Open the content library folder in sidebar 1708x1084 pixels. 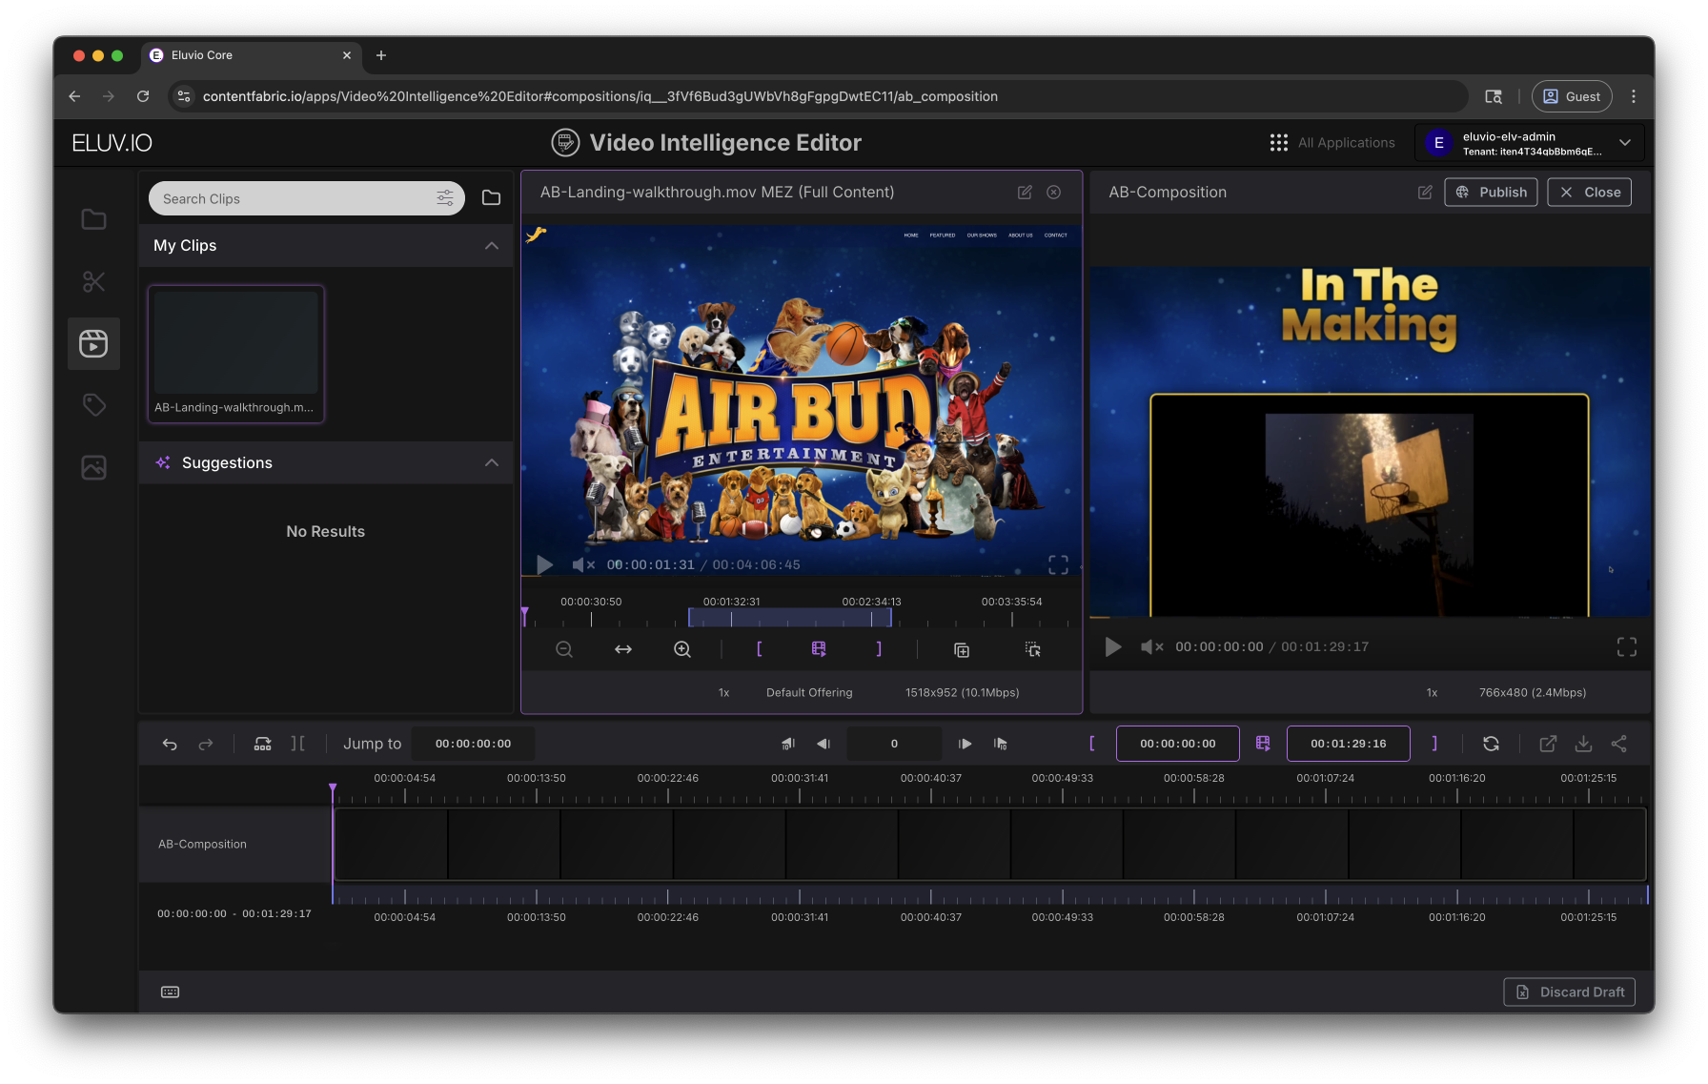pos(93,219)
